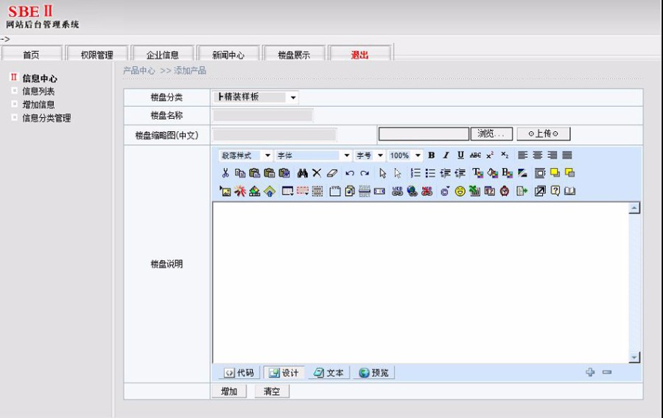
Task: Open the editor in fullscreen mode
Action: pos(540,191)
